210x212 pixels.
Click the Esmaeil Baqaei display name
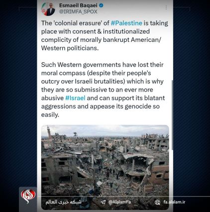pos(78,5)
